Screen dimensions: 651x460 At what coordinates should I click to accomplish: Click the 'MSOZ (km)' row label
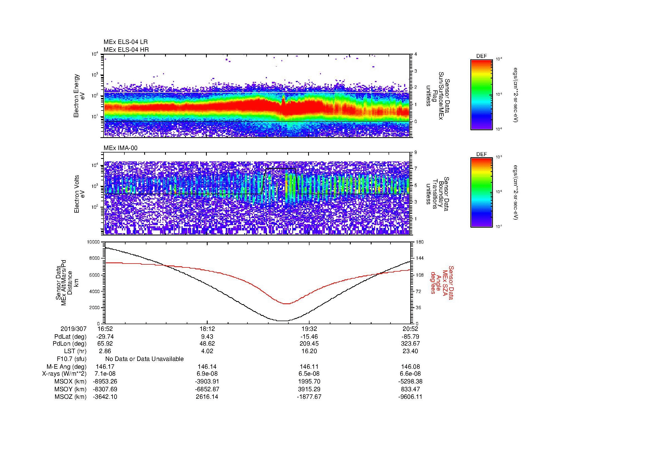(70, 397)
